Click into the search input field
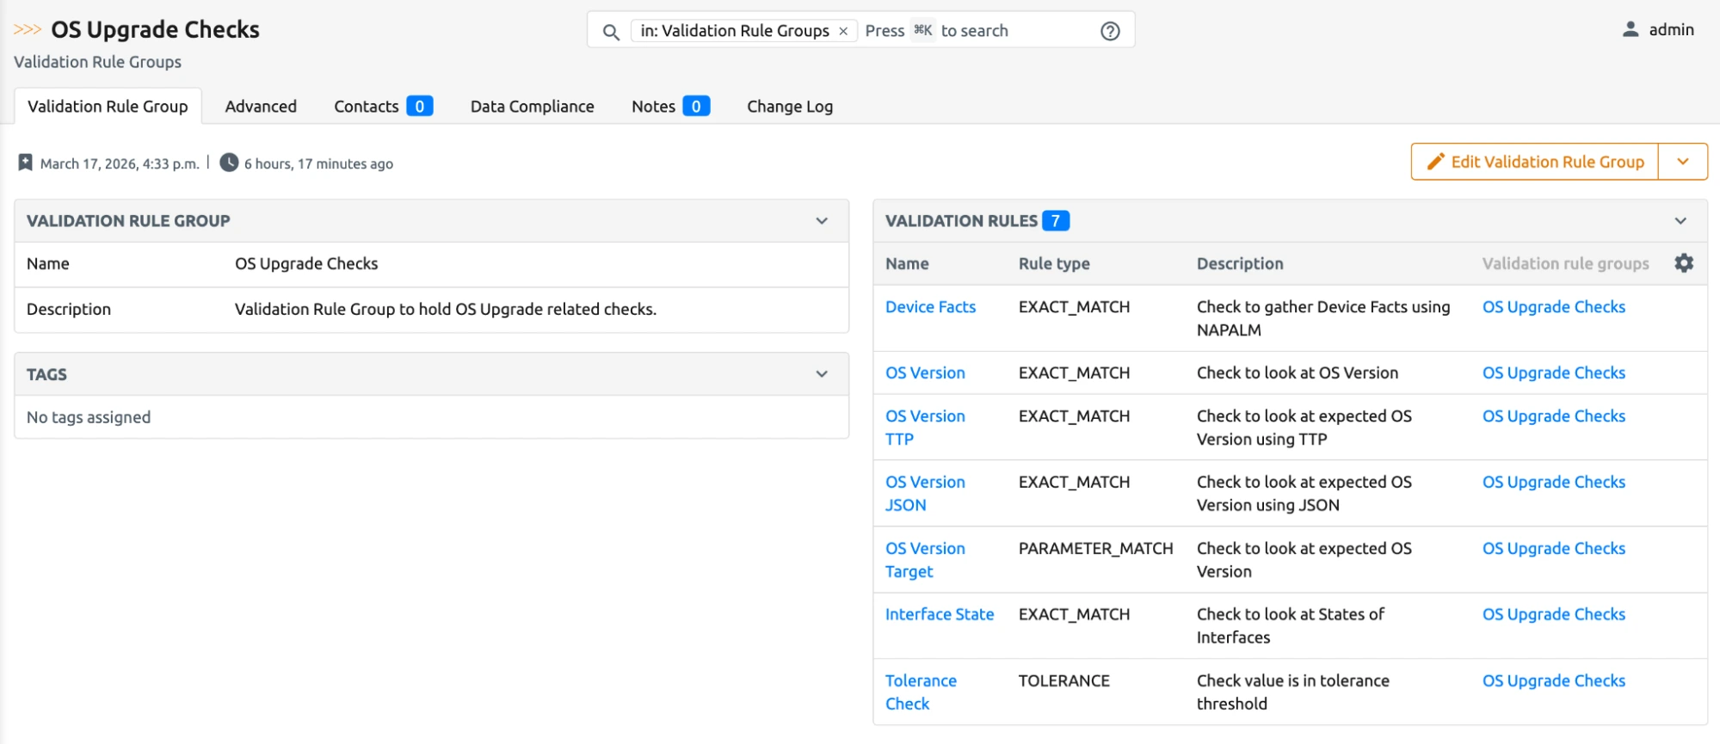 point(1015,31)
